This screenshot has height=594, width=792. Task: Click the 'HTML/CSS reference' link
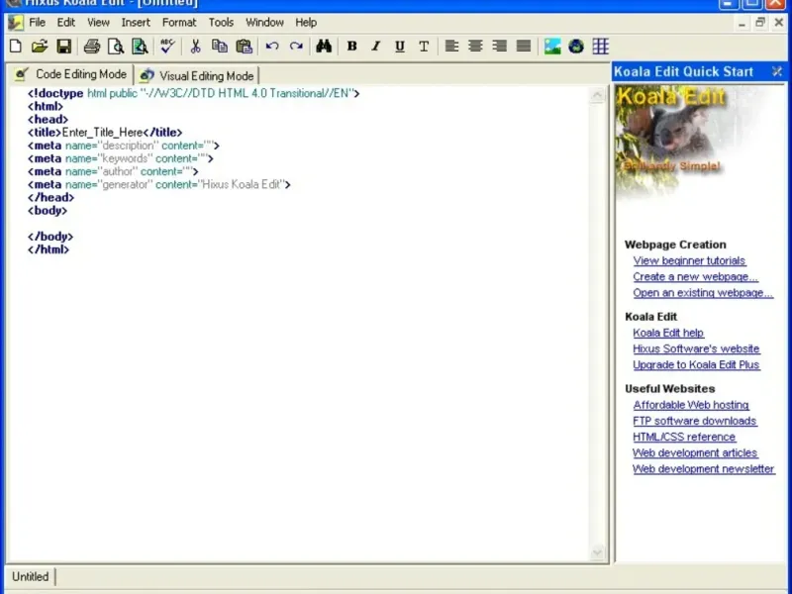684,437
